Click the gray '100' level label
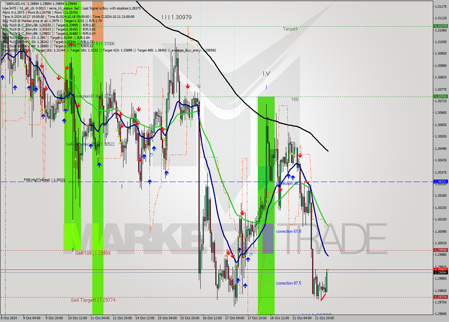The height and width of the screenshot is (322, 449). [295, 99]
